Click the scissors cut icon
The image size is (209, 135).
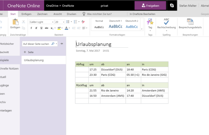[24, 22]
